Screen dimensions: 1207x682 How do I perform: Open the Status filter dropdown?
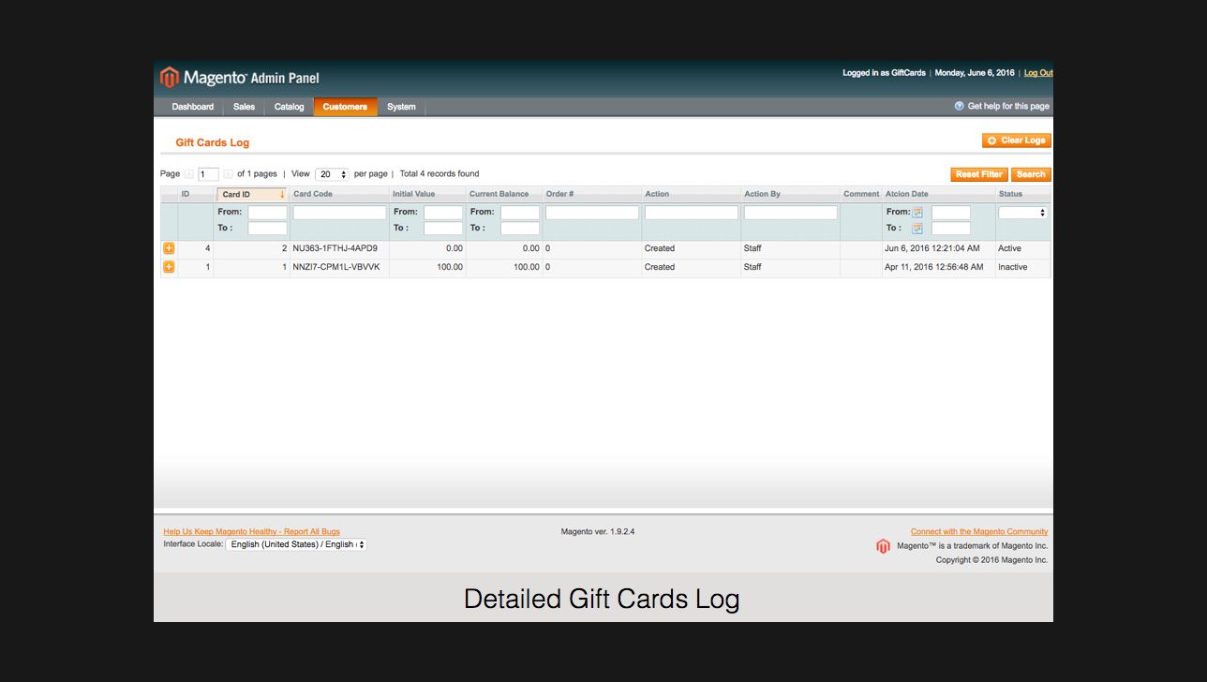pos(1022,213)
